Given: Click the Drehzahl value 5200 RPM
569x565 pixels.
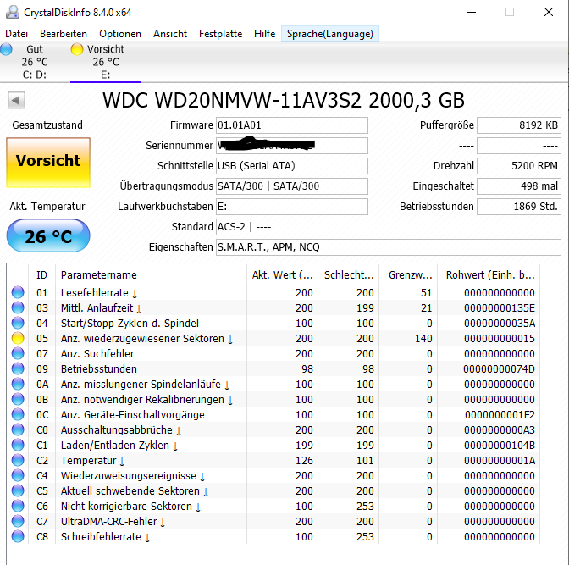Looking at the screenshot, I should click(519, 166).
